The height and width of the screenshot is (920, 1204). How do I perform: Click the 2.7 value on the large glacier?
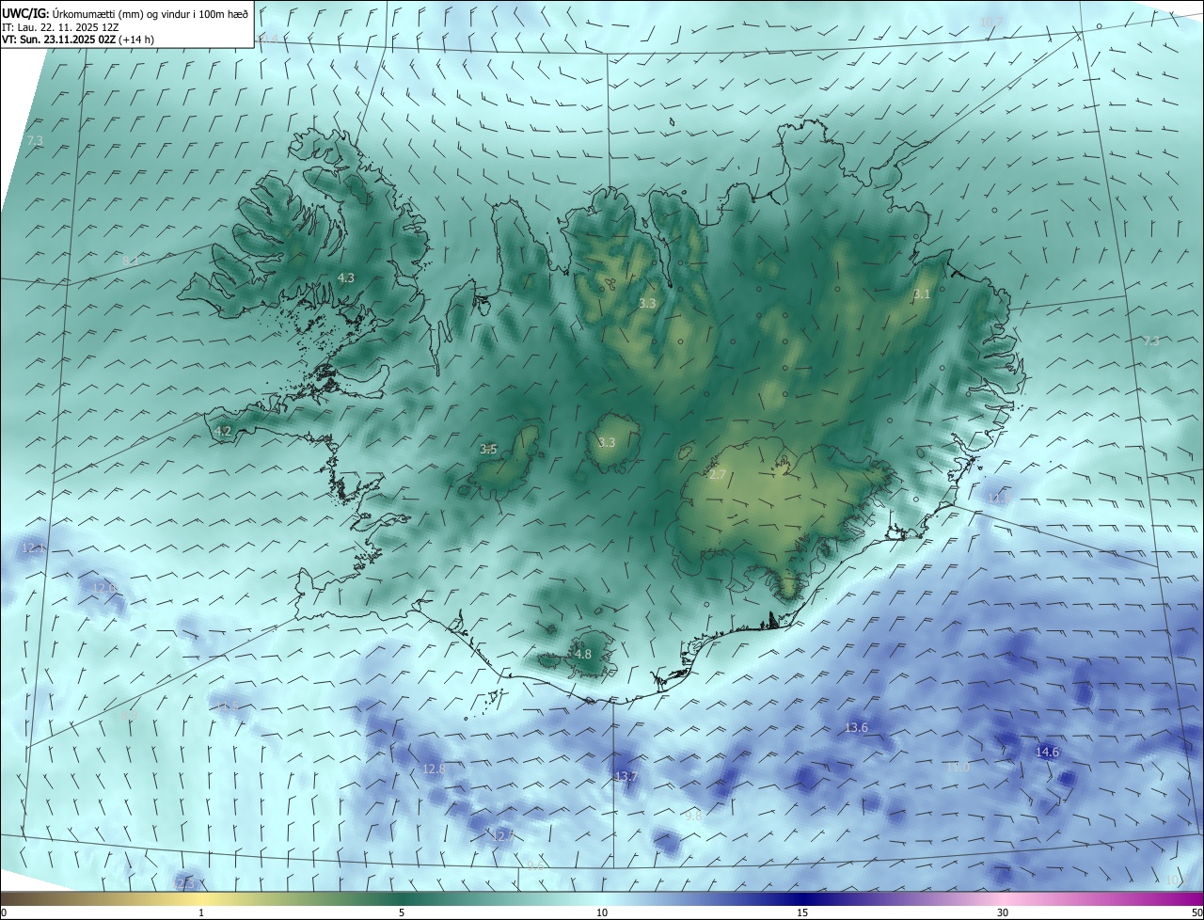[x=718, y=474]
